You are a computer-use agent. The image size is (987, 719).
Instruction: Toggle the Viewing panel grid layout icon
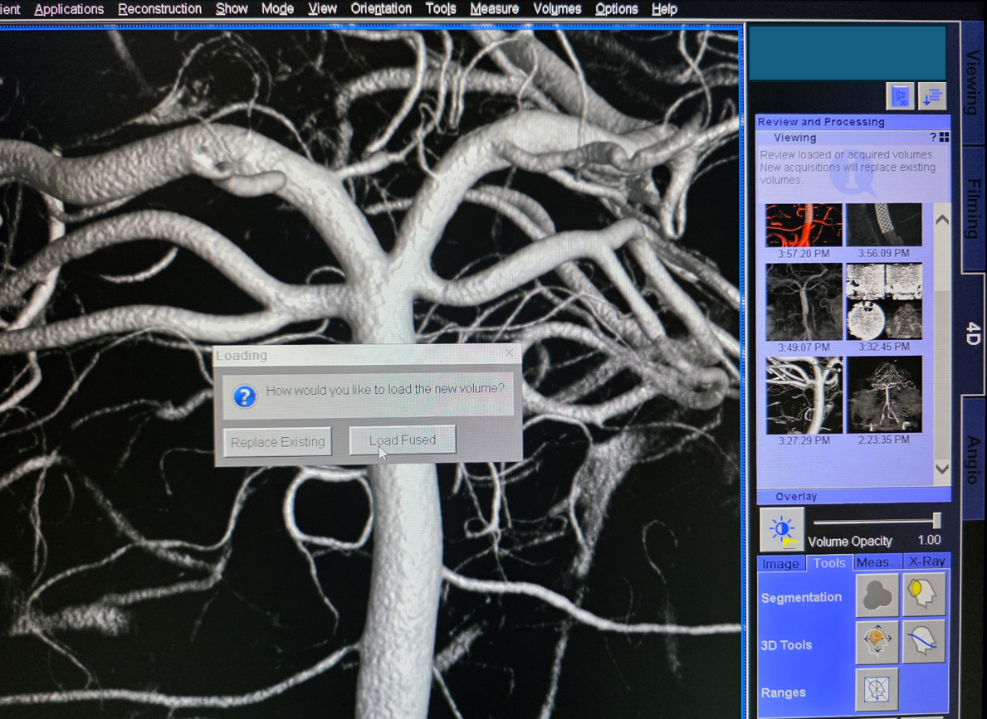pyautogui.click(x=944, y=138)
